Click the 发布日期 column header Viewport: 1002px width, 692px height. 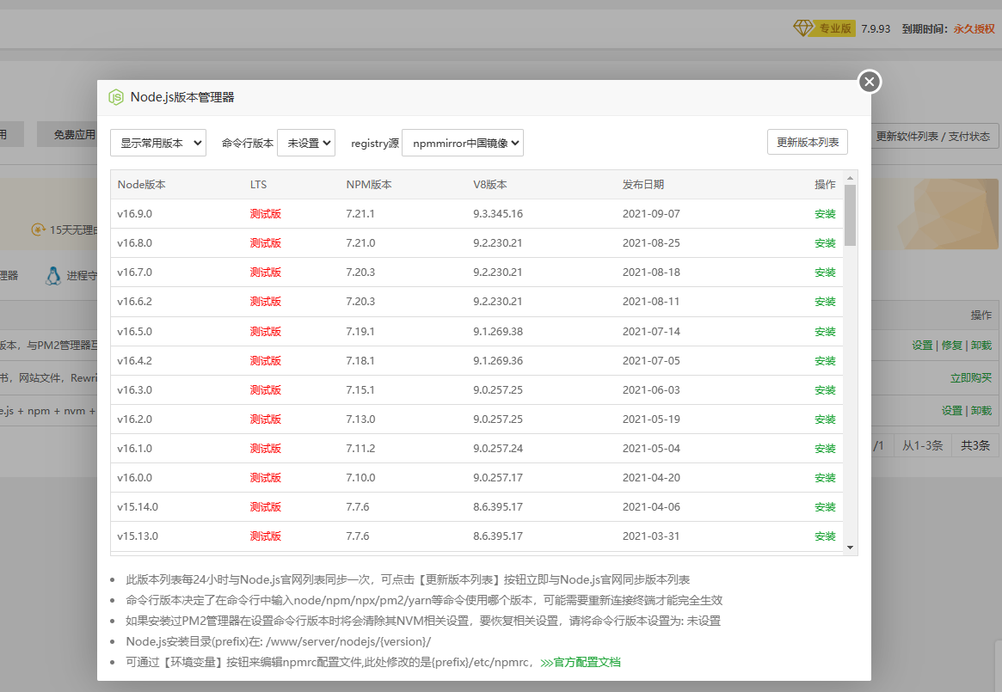tap(642, 184)
